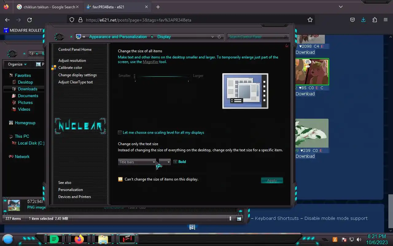Click the Keyboard Shortcuts link on e621 page
This screenshot has width=393, height=246.
(277, 218)
